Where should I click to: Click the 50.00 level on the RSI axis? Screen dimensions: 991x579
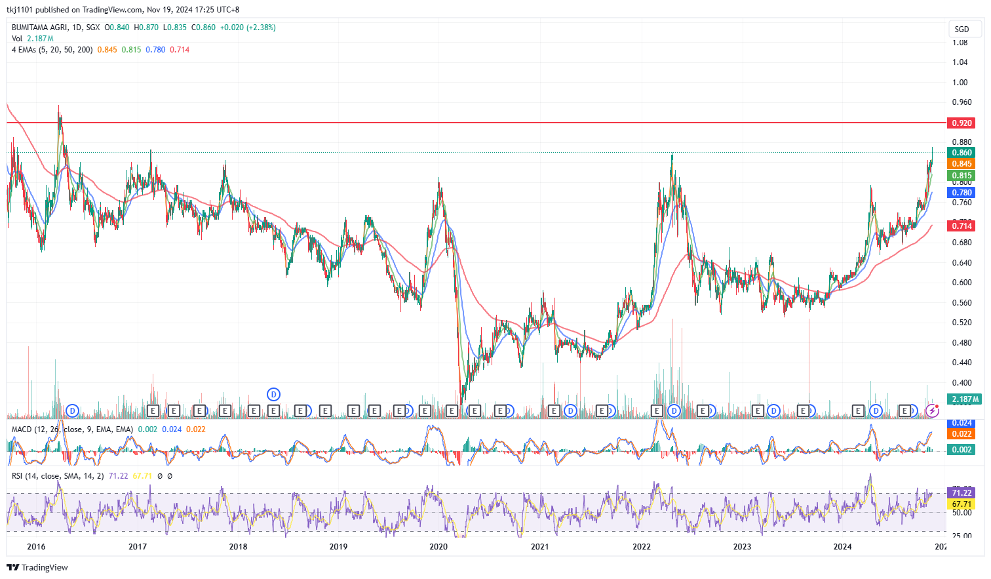pos(962,513)
